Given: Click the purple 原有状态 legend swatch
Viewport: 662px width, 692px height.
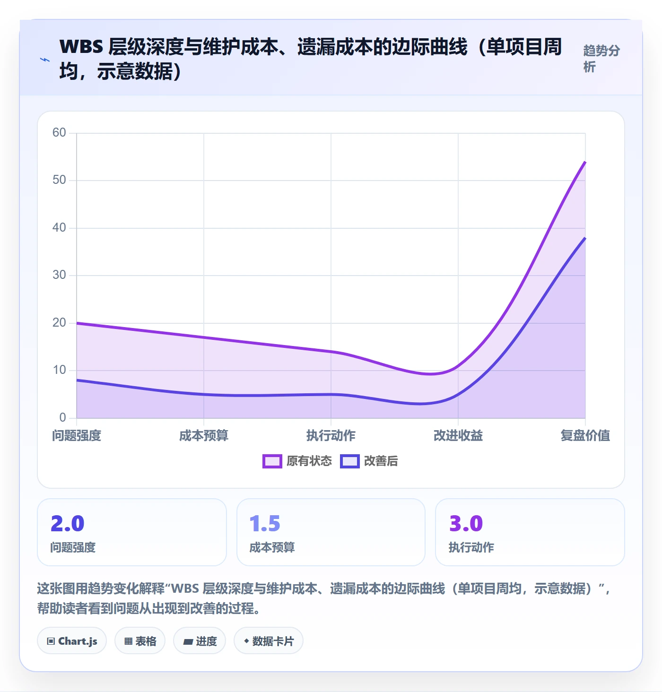Looking at the screenshot, I should [272, 461].
